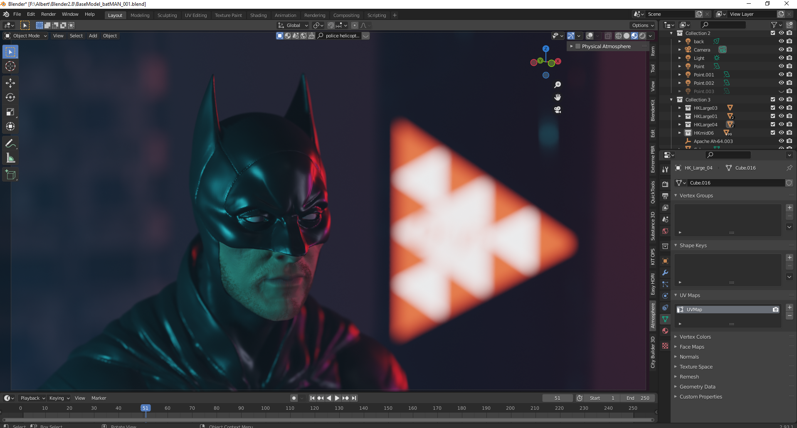Add a new UV map
797x428 pixels.
coord(790,307)
